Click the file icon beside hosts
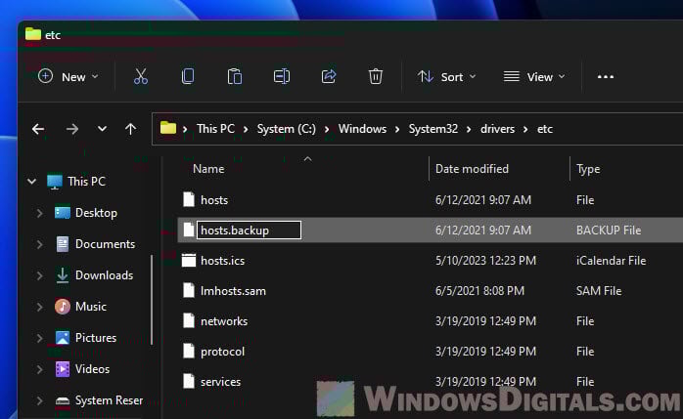Screen dimensions: 683x419 coord(189,199)
